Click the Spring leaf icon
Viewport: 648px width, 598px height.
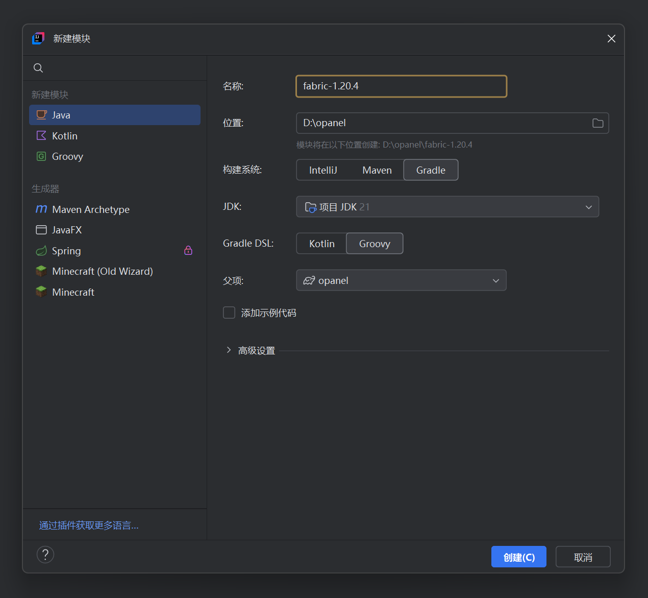[x=41, y=251]
